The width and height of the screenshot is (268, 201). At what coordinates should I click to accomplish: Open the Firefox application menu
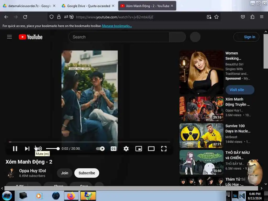coord(261,17)
